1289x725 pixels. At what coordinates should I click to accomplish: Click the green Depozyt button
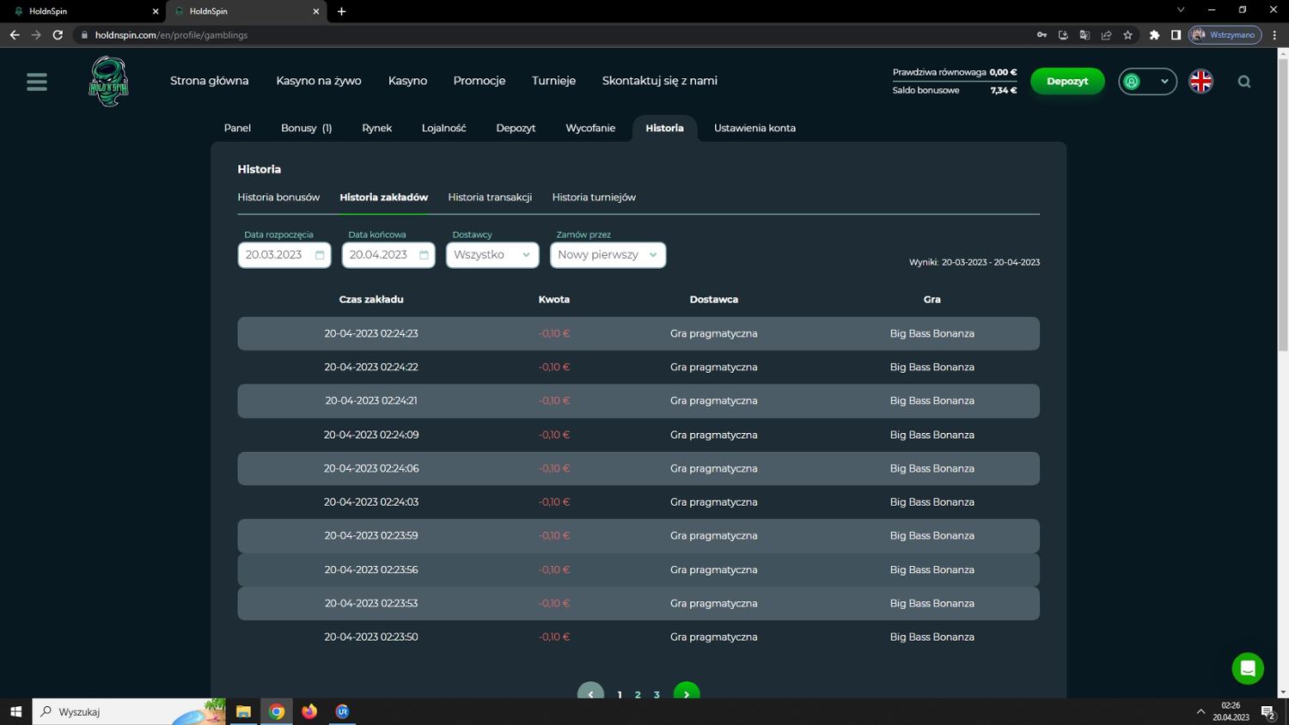pyautogui.click(x=1067, y=82)
